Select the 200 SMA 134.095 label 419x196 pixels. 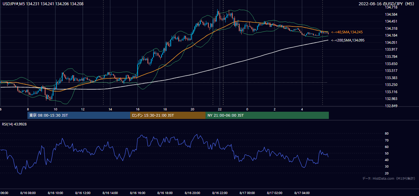coord(348,40)
